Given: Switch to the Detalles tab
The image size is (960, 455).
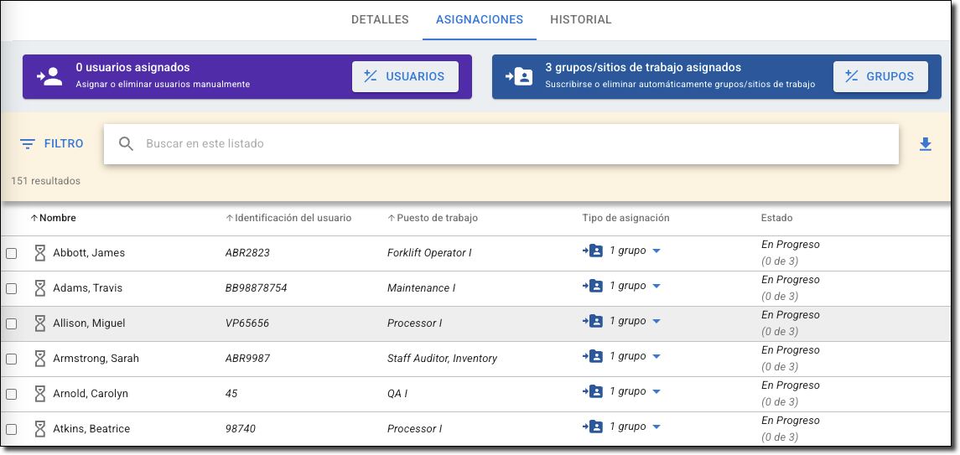Looking at the screenshot, I should (379, 19).
